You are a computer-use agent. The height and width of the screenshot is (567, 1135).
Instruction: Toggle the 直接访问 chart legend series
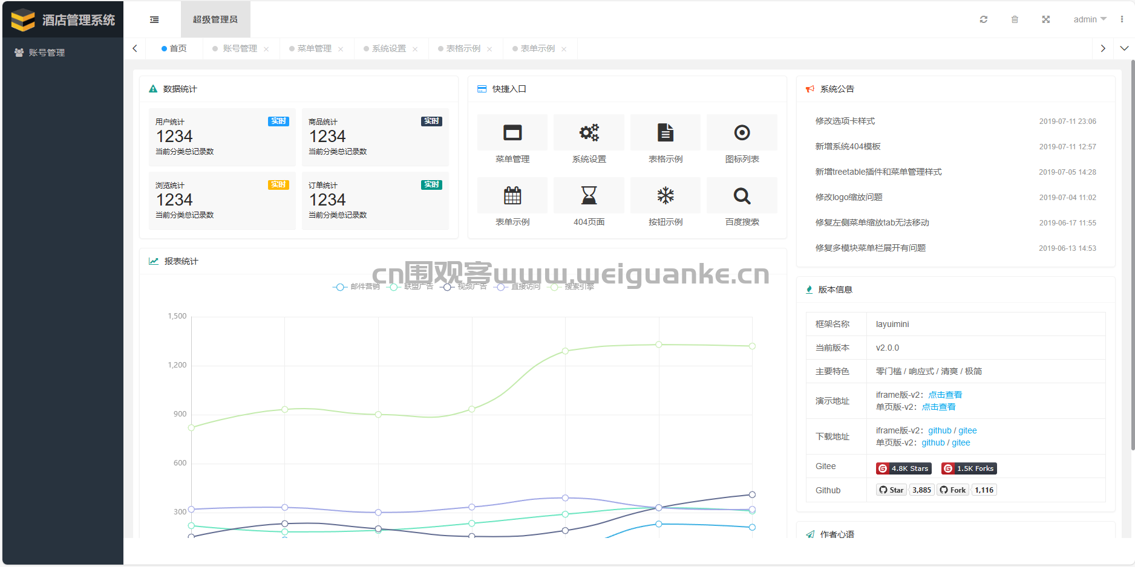[517, 287]
